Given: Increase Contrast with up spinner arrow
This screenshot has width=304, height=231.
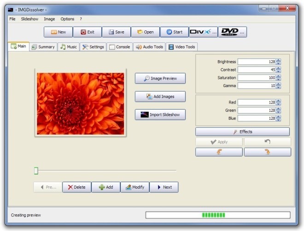Looking at the screenshot, I should click(x=278, y=68).
